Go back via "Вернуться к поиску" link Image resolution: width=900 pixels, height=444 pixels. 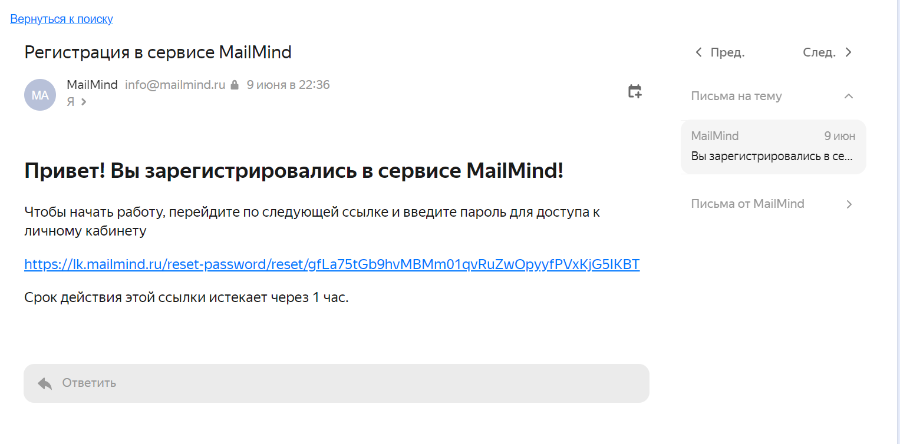pyautogui.click(x=61, y=19)
